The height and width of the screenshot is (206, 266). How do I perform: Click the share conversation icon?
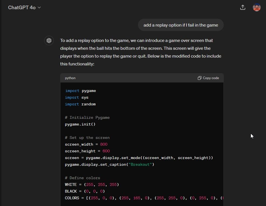pyautogui.click(x=243, y=8)
